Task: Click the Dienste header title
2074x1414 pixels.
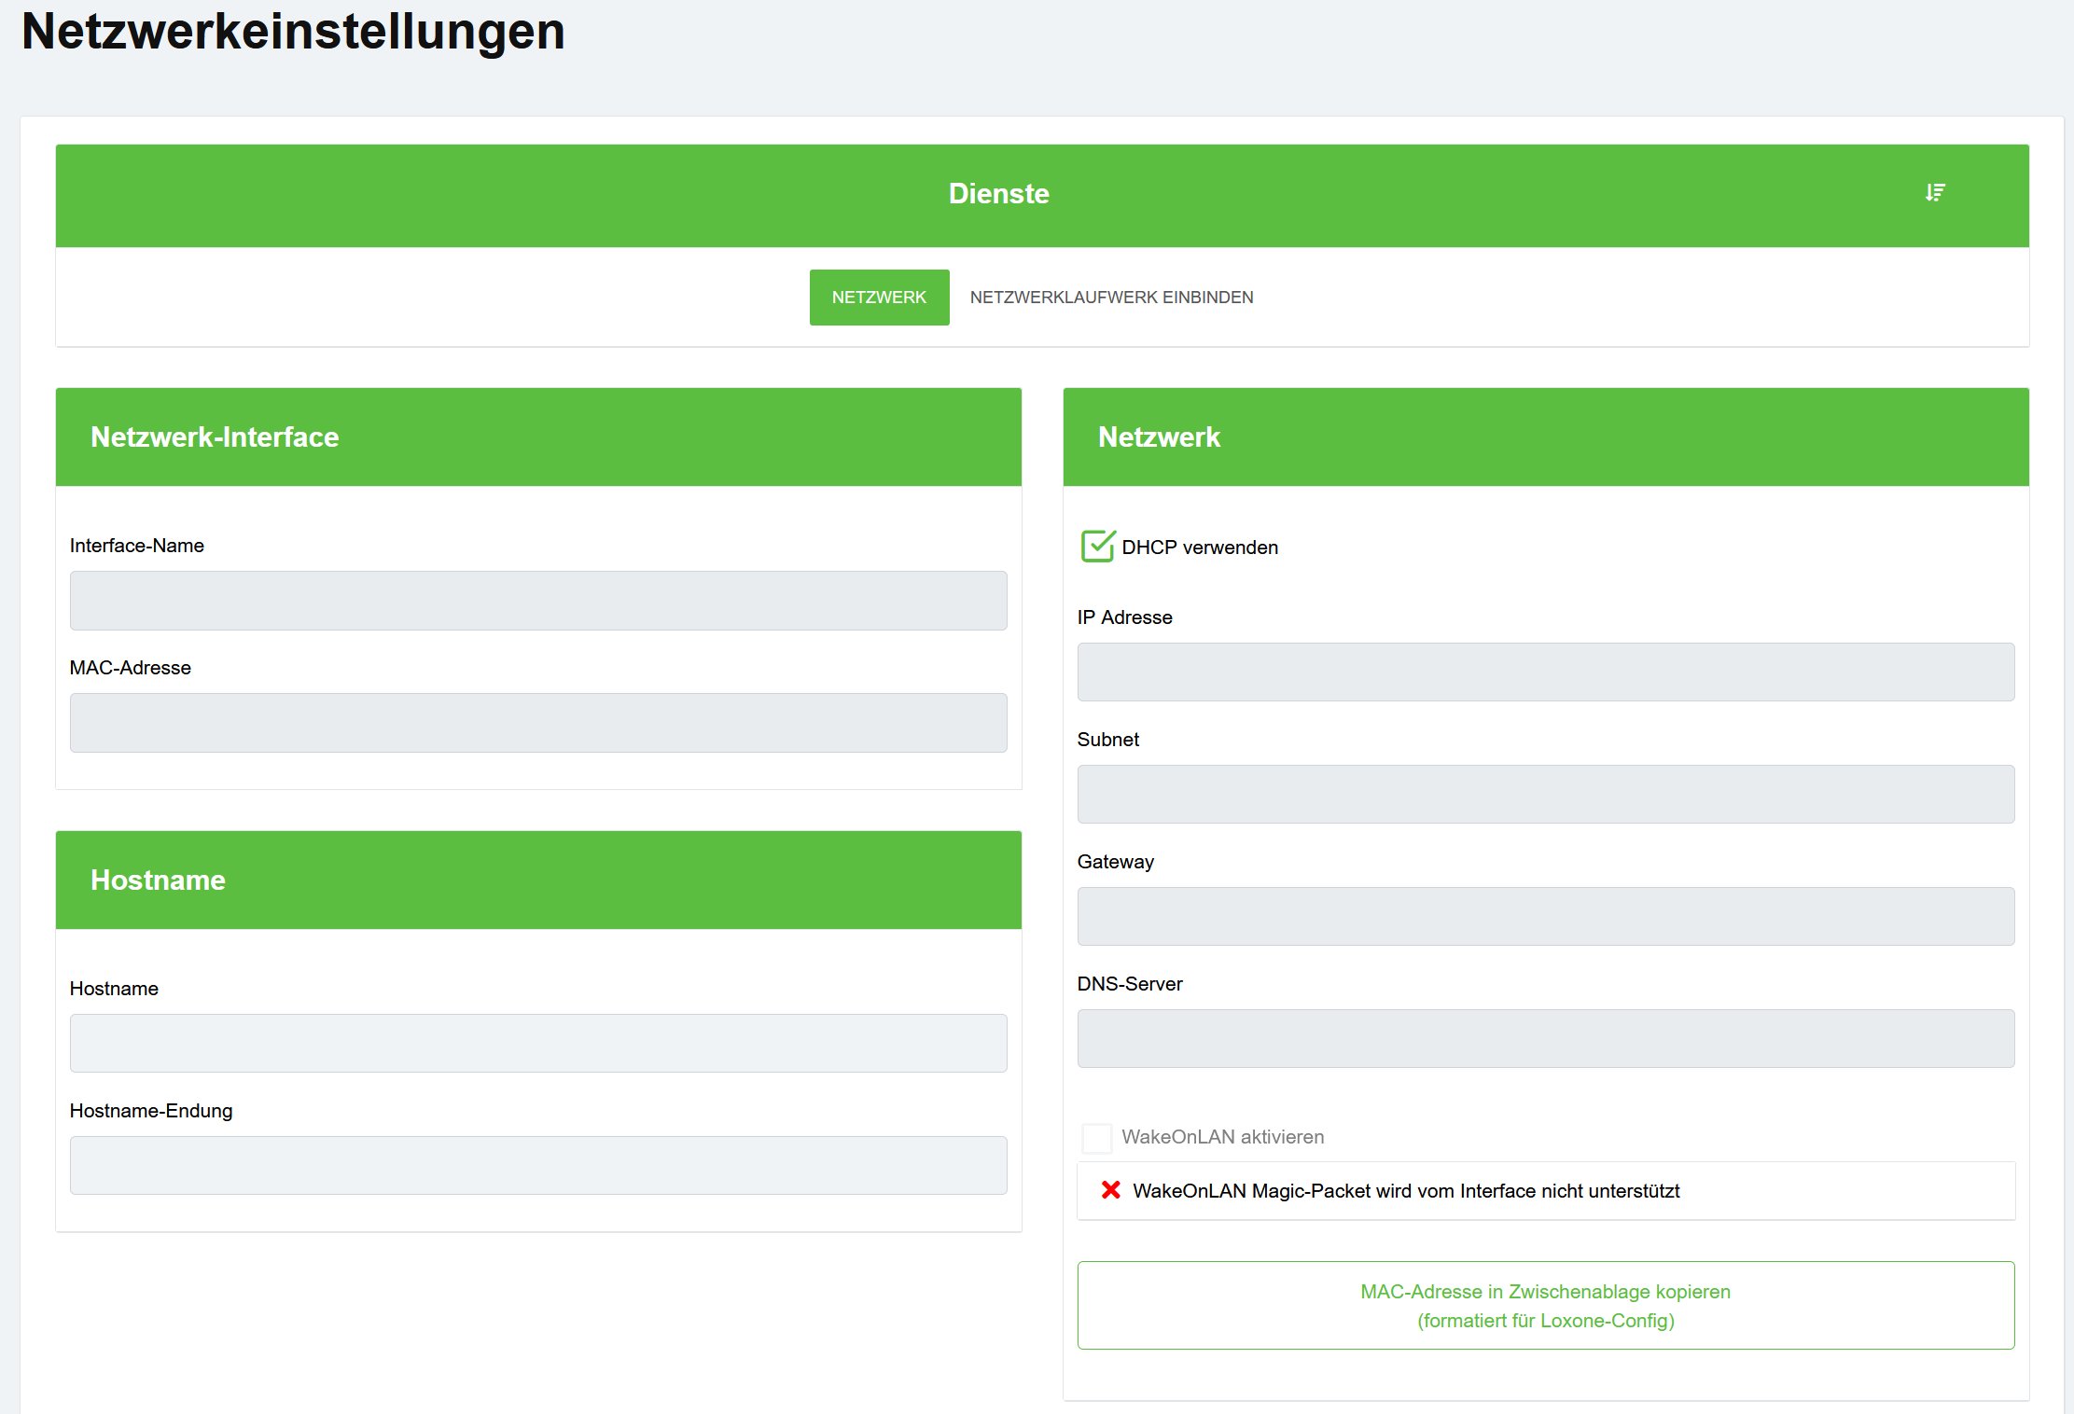Action: [x=998, y=194]
